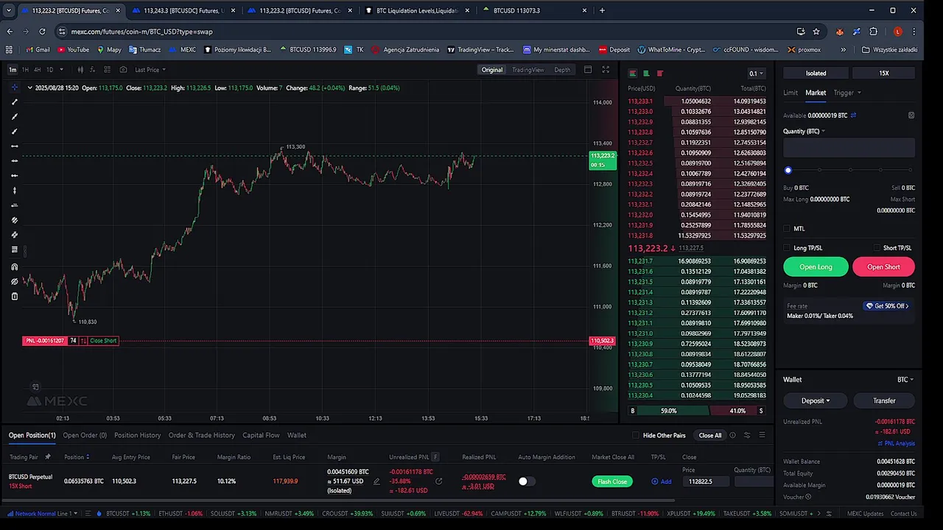Click the order quantity input field
This screenshot has width=943, height=530.
pyautogui.click(x=849, y=147)
